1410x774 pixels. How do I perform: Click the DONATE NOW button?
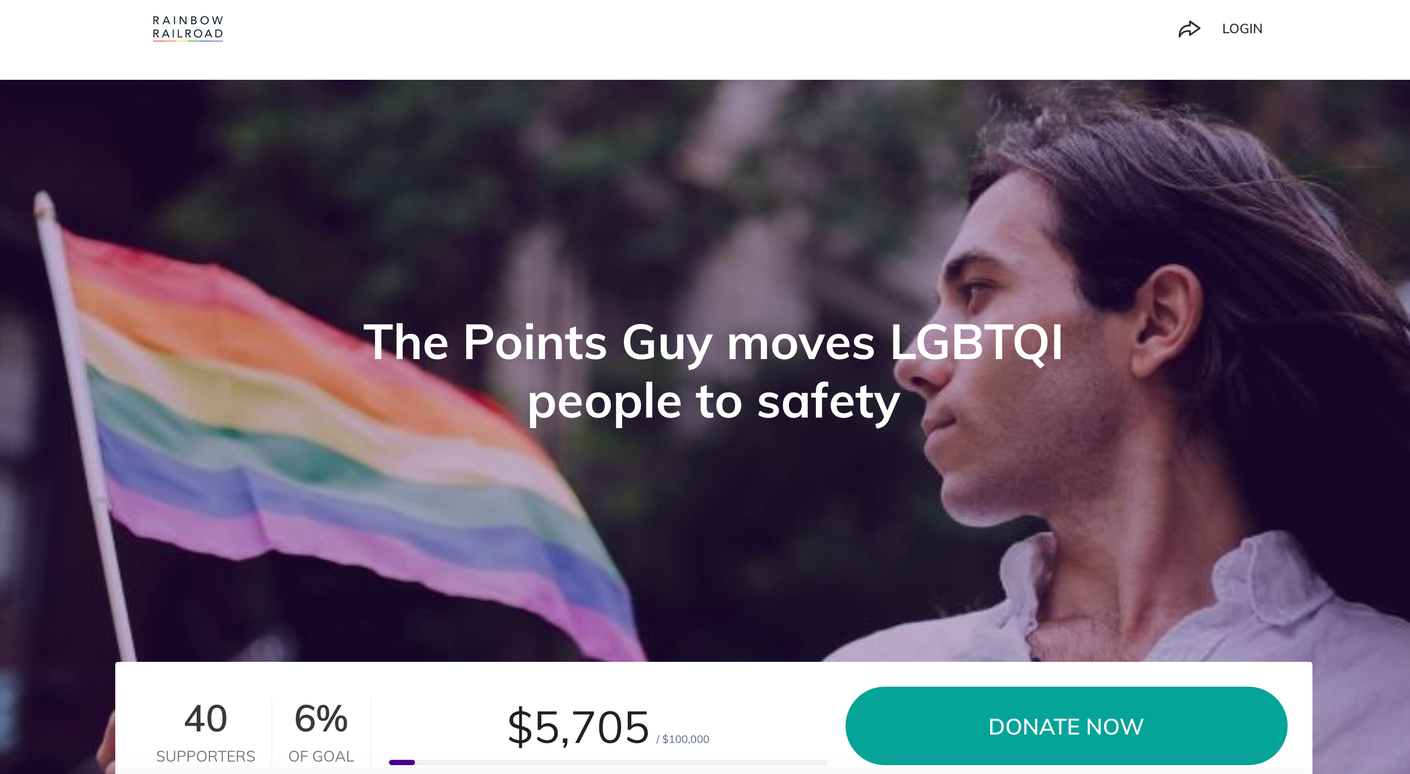pos(1066,726)
